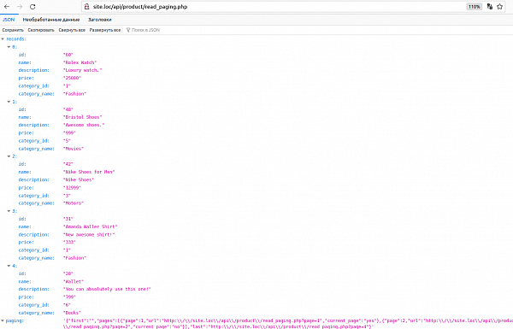Click the filter icon in the JSON search

(128, 30)
